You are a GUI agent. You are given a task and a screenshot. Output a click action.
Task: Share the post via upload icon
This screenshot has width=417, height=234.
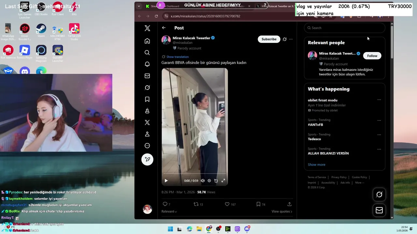[x=289, y=204]
